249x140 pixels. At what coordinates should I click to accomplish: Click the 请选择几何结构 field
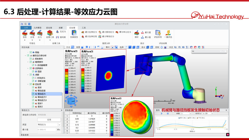49,115
